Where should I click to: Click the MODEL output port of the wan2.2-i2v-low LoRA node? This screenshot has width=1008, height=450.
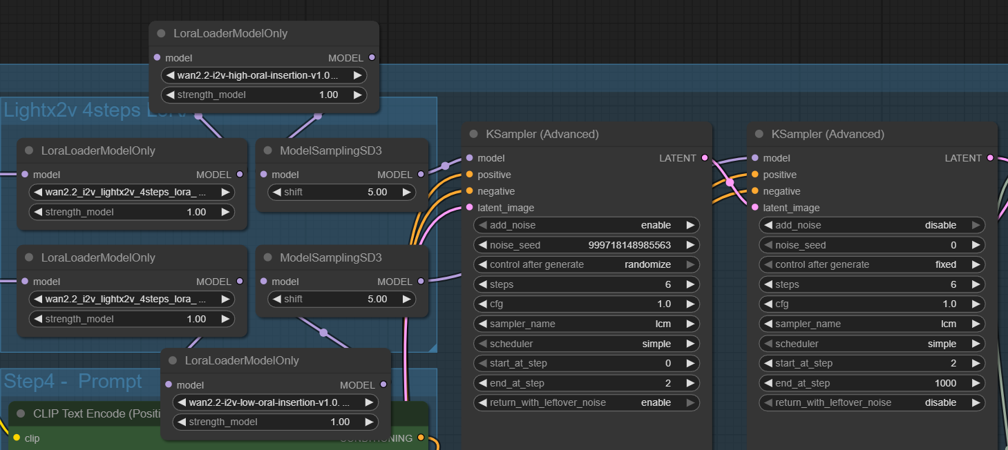click(383, 385)
